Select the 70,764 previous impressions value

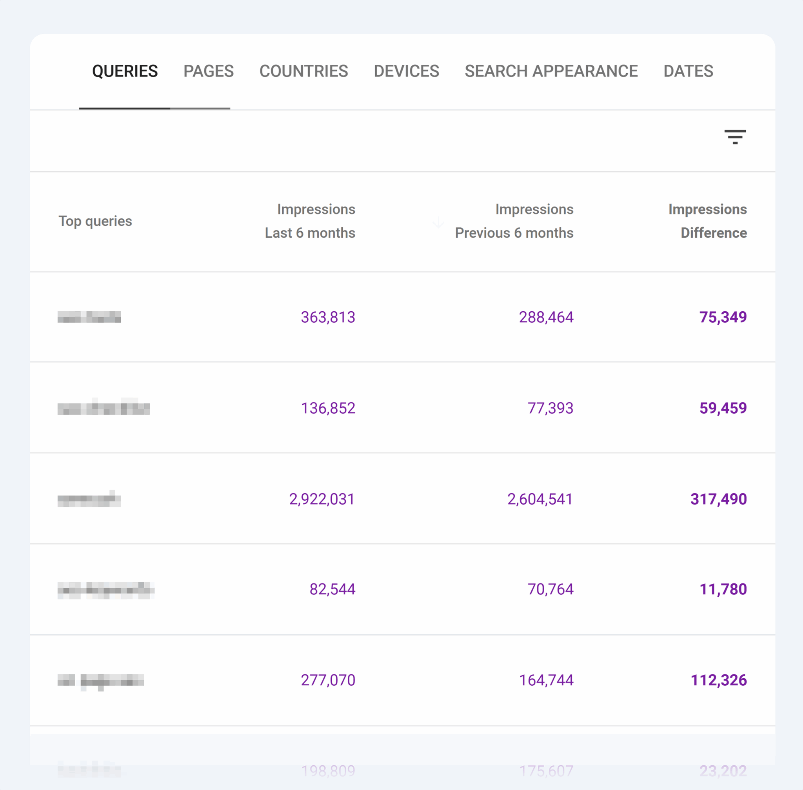pyautogui.click(x=550, y=589)
